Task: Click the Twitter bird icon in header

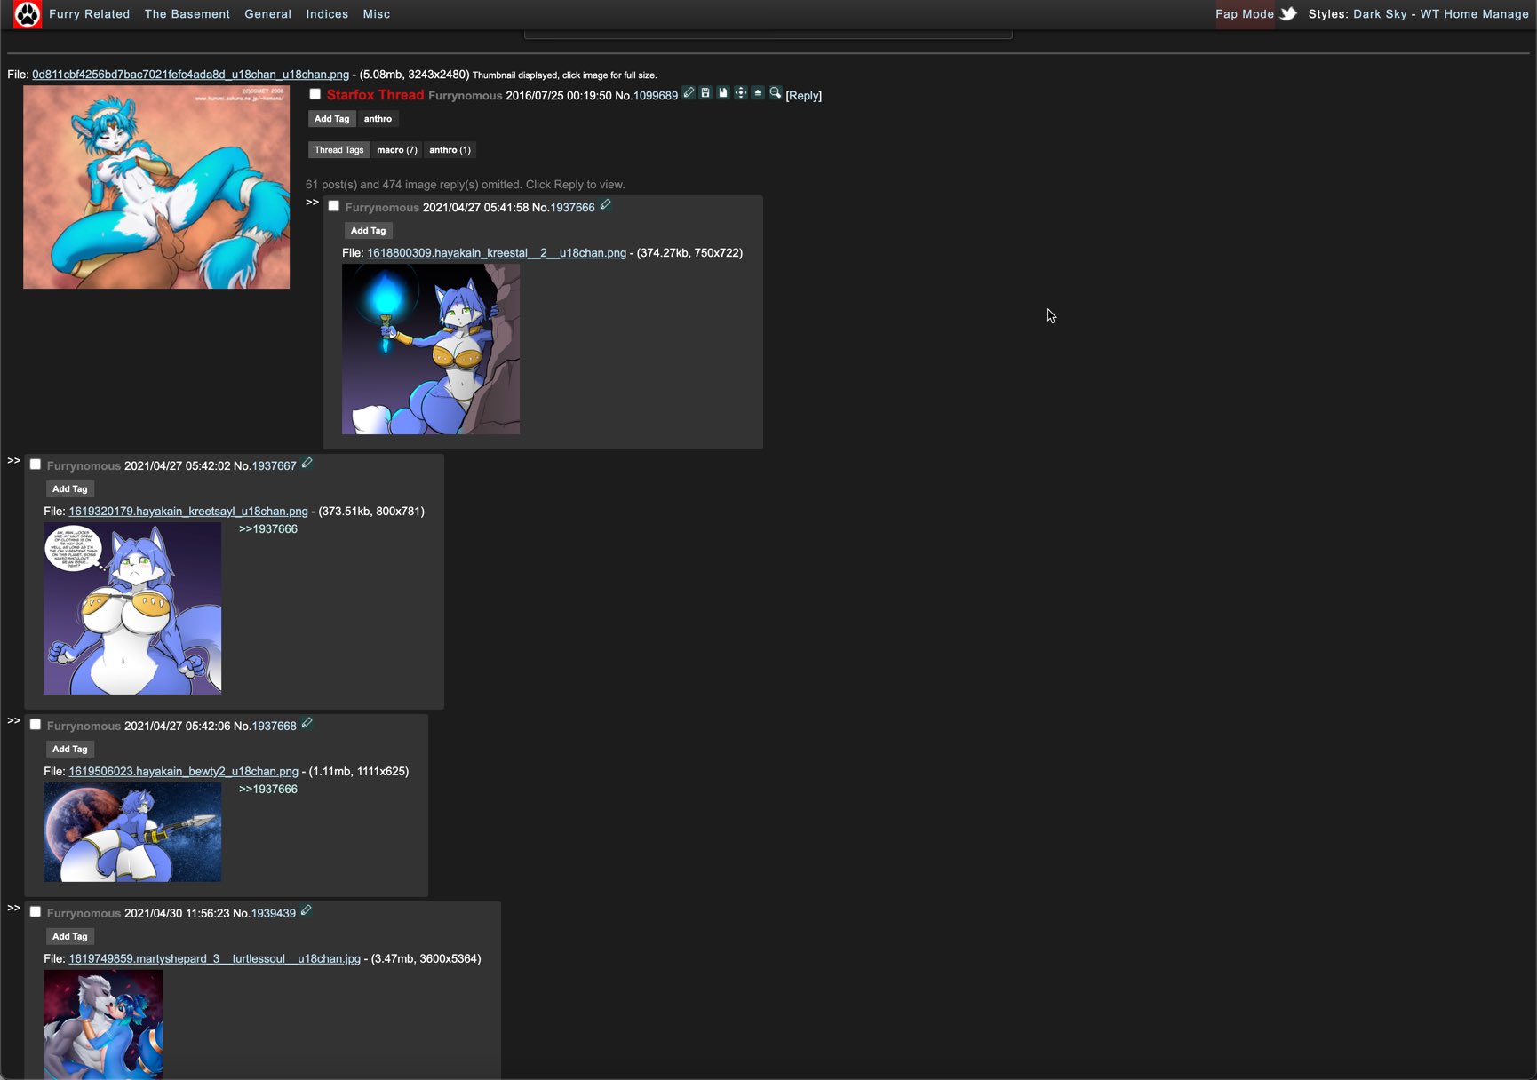Action: (1288, 13)
